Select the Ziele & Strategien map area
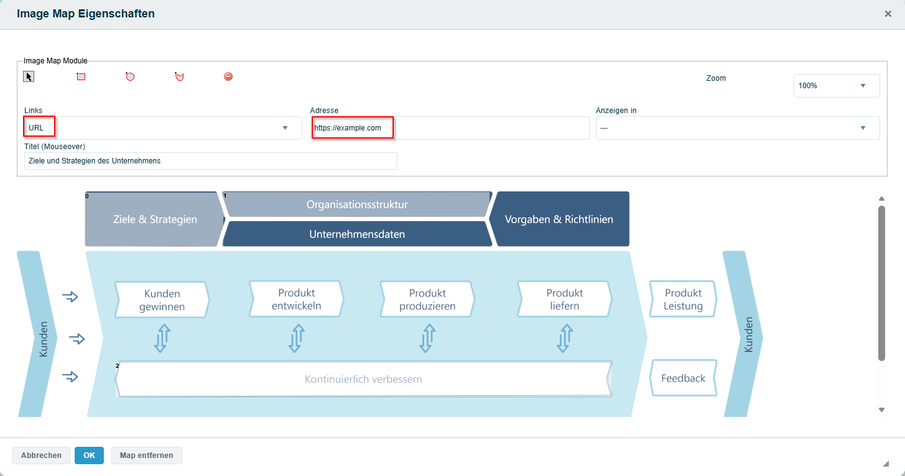905x476 pixels. pyautogui.click(x=154, y=219)
